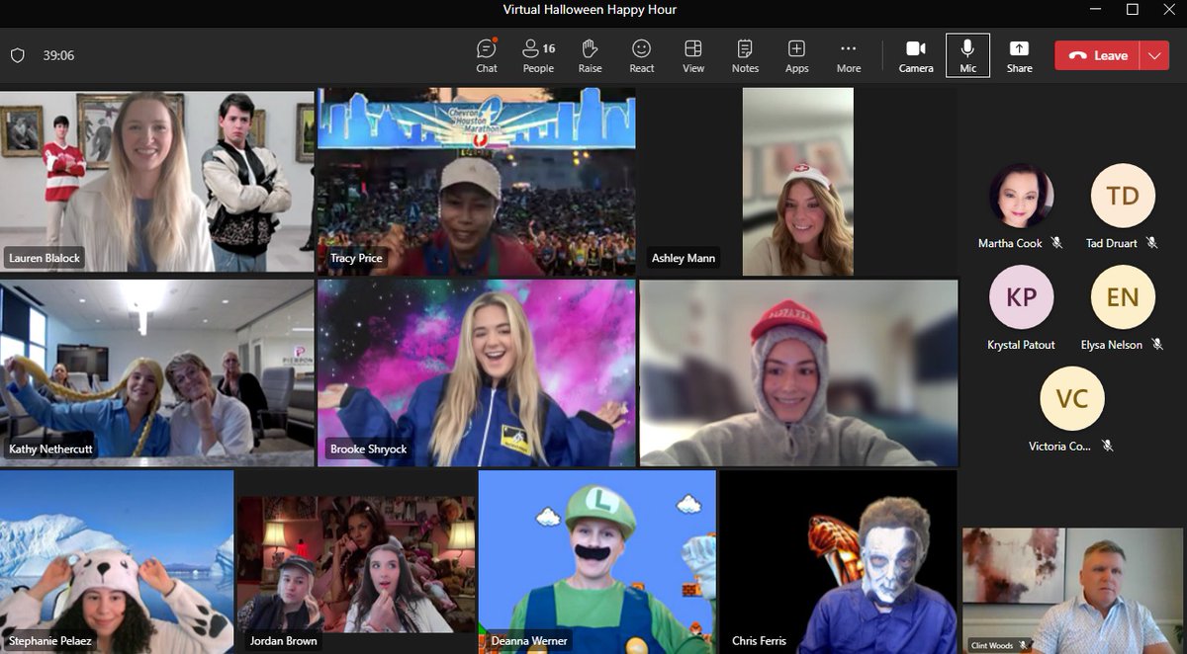Open the Chat panel
Screen dimensions: 1187x654
point(486,55)
